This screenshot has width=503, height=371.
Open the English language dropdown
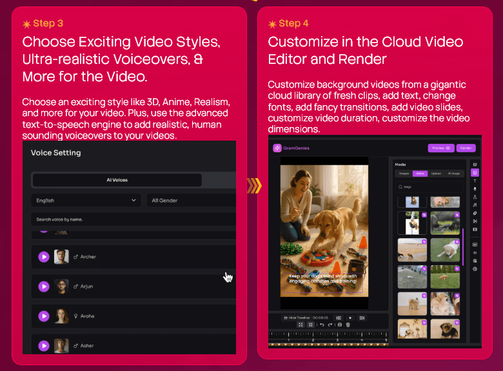tap(86, 201)
